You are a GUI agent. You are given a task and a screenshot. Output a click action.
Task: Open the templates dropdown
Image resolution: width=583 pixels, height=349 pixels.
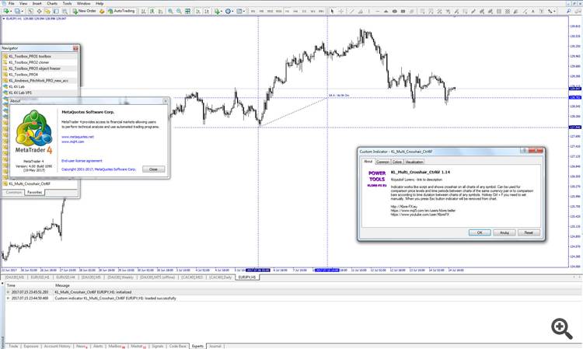tap(240, 11)
